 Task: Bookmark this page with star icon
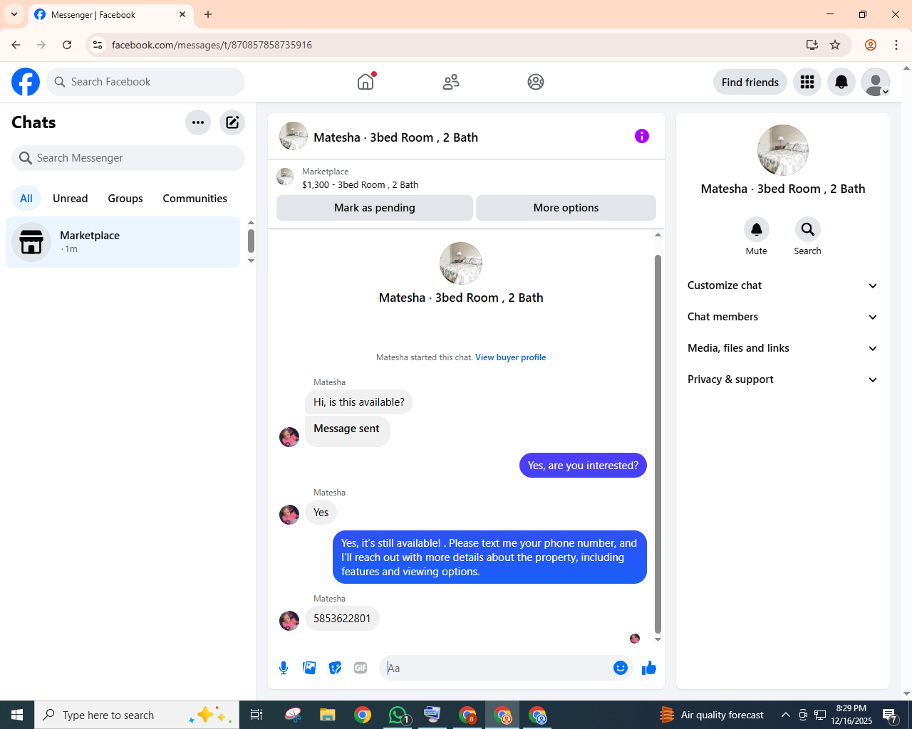click(835, 45)
